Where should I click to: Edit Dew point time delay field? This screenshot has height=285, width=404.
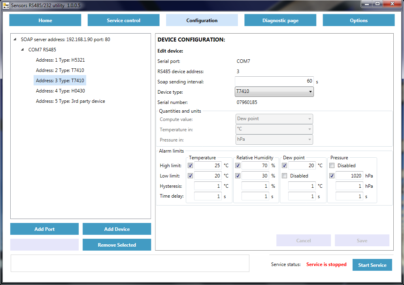[302, 196]
